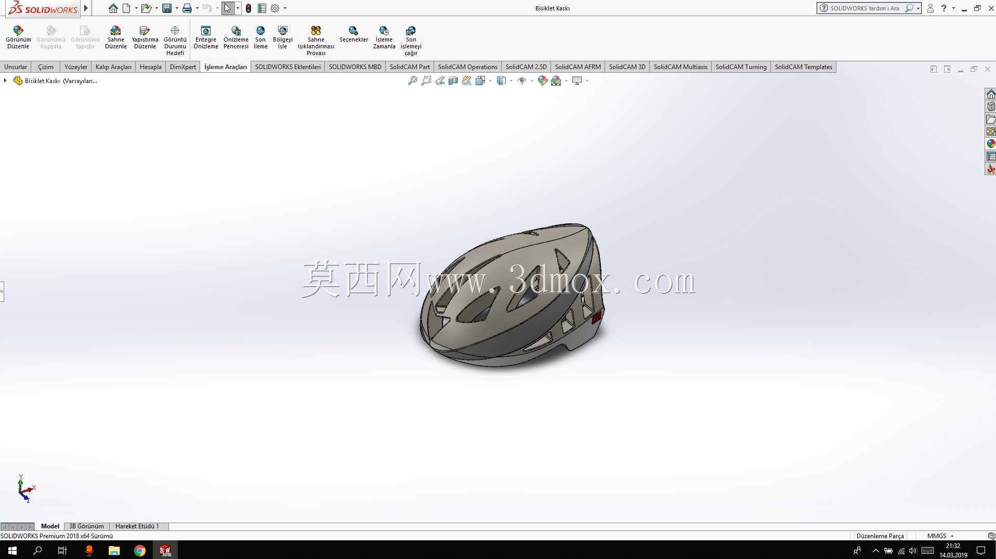
Task: Start Son İleme final render
Action: [260, 37]
